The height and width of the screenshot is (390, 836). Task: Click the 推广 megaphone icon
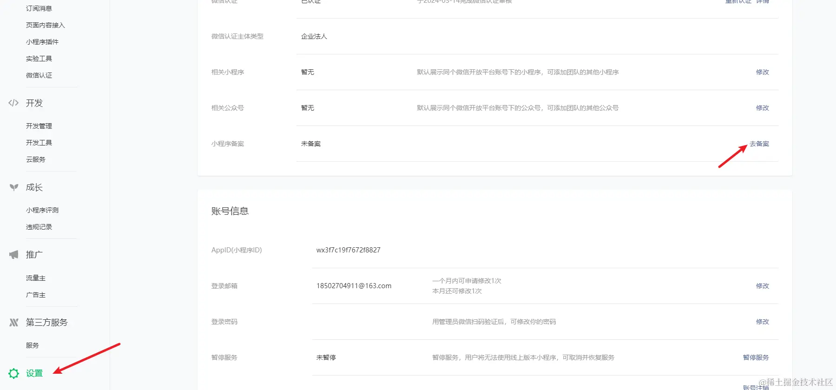tap(14, 255)
